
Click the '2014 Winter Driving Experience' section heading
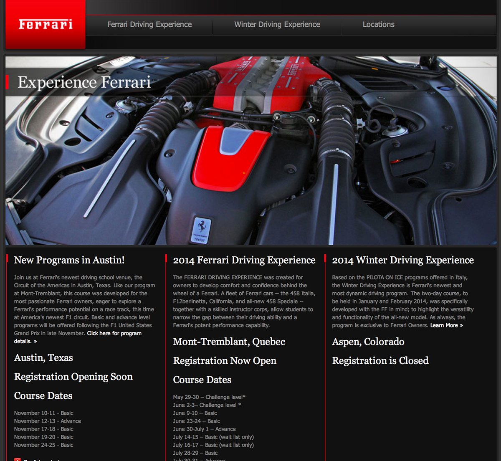403,260
